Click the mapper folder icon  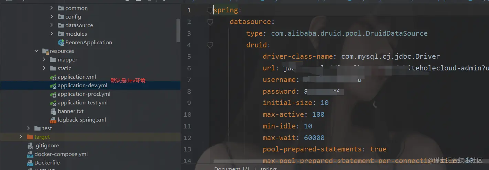coord(53,59)
